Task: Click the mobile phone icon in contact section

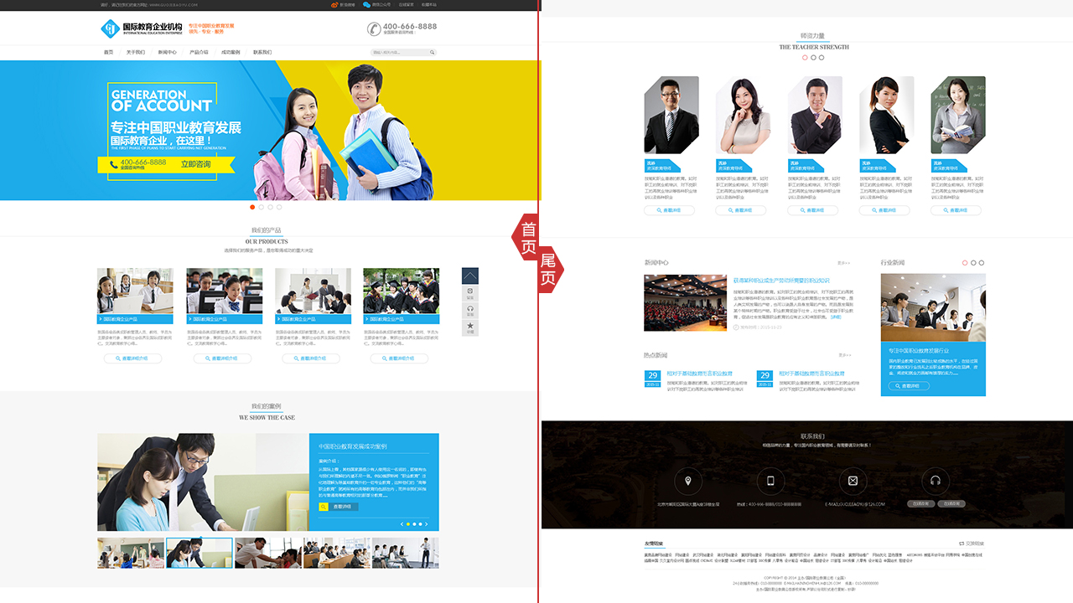Action: coord(770,481)
